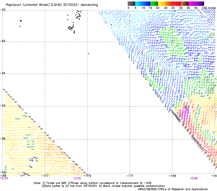The image size is (217, 191).
Task: Click the blue 10-15 knots legend swatch
Action: coord(147,4)
